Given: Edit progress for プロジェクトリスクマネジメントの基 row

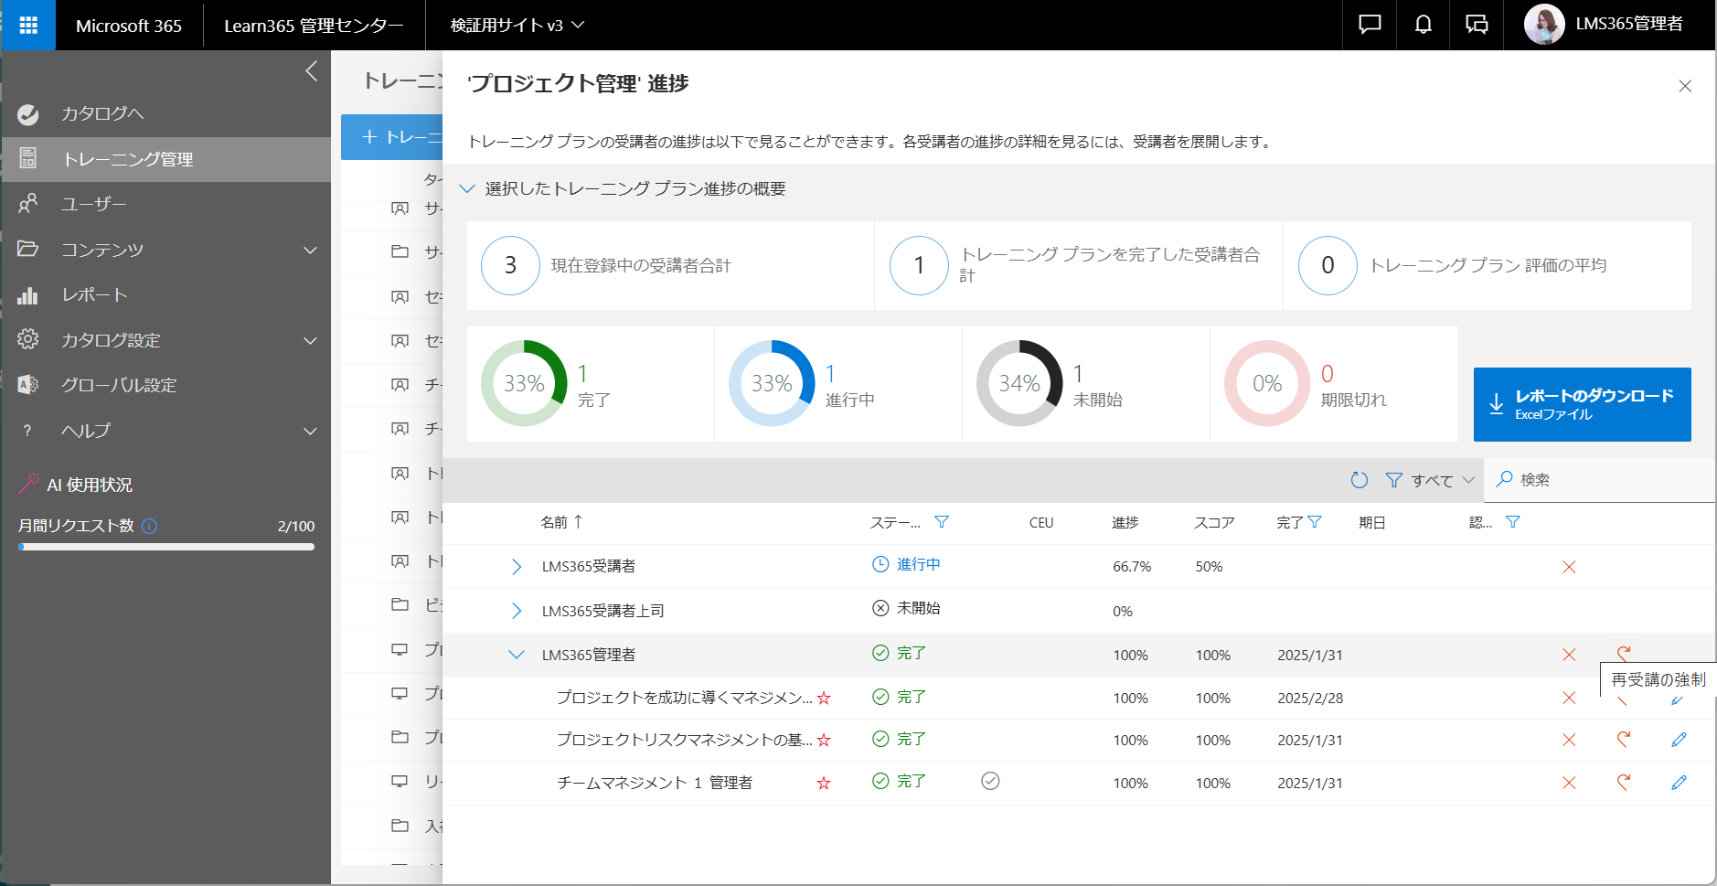Looking at the screenshot, I should click(x=1679, y=740).
